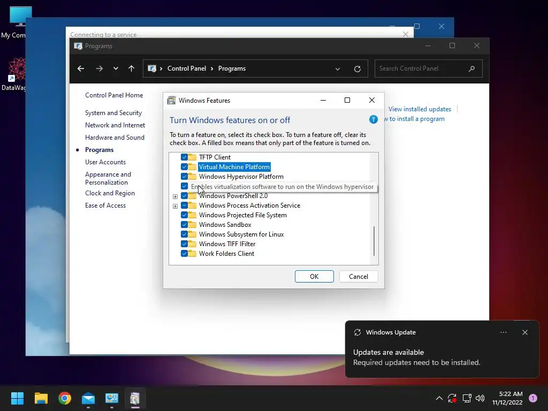Open the Start menu
The image size is (548, 411).
point(17,398)
